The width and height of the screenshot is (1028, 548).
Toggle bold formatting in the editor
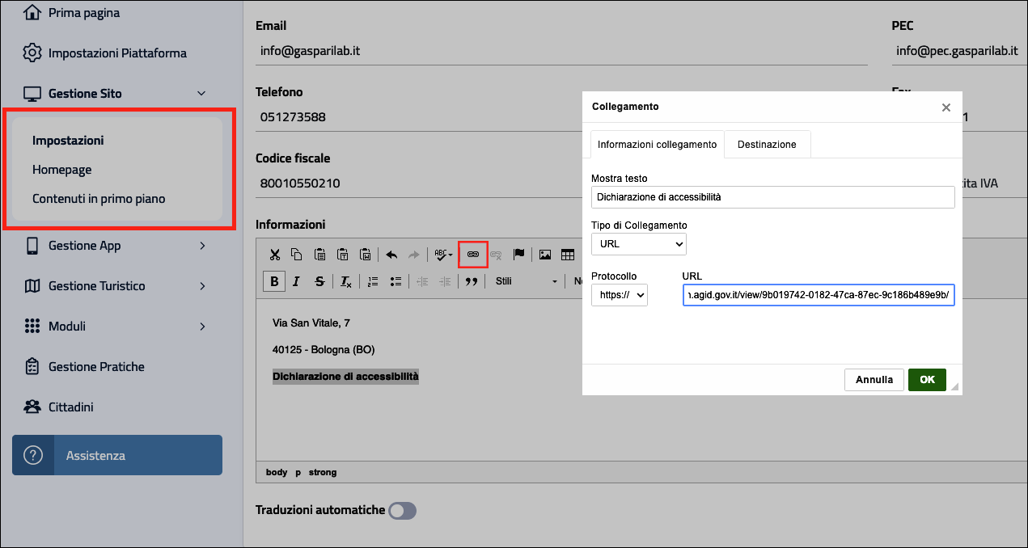pos(274,281)
